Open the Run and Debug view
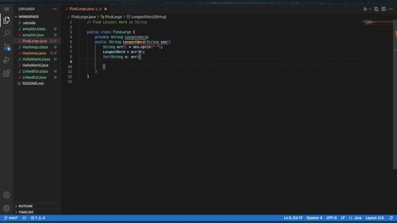 pyautogui.click(x=7, y=60)
